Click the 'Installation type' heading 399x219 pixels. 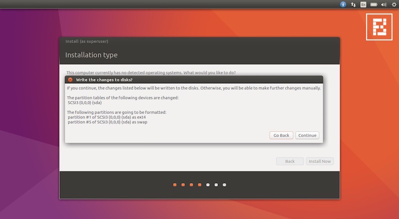(x=91, y=55)
